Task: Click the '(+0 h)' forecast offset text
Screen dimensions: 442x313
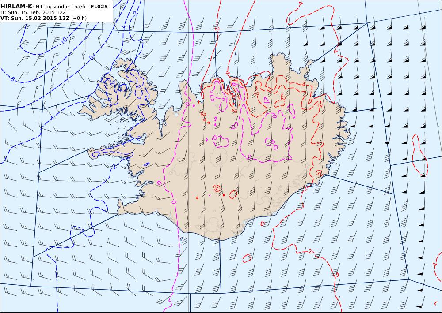Action: click(79, 18)
